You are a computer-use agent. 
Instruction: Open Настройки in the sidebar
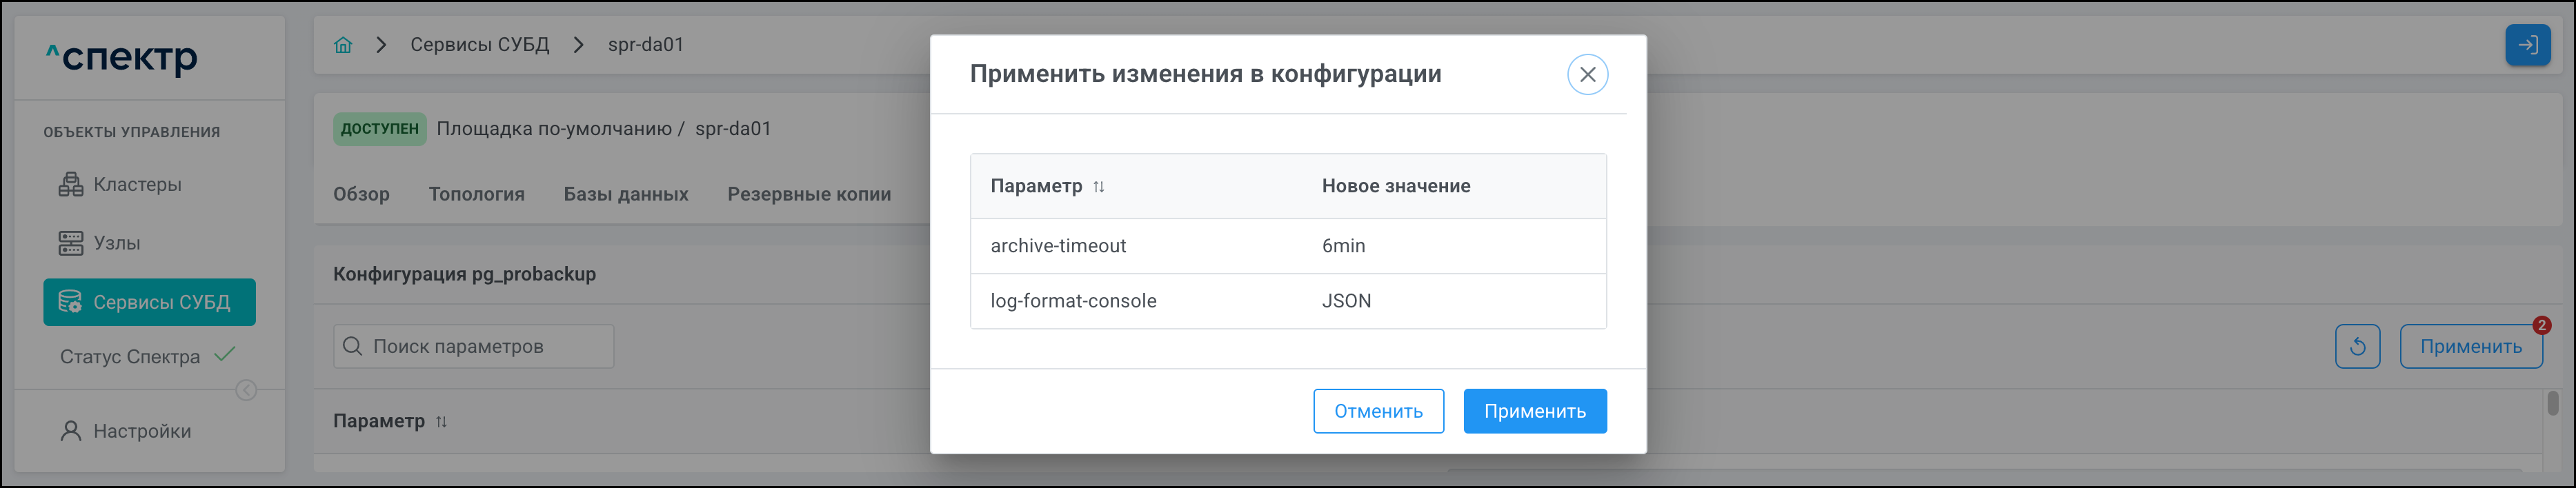pyautogui.click(x=141, y=431)
